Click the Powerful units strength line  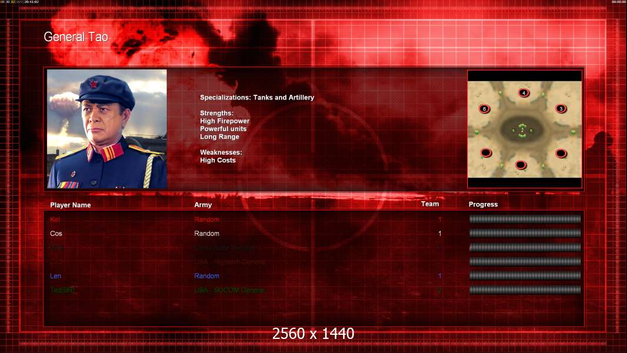pos(223,129)
